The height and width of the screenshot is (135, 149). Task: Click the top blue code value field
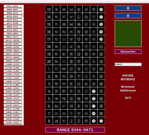point(128,8)
